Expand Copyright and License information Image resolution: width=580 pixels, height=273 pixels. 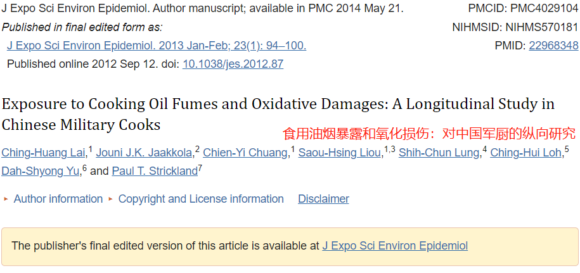pos(201,199)
